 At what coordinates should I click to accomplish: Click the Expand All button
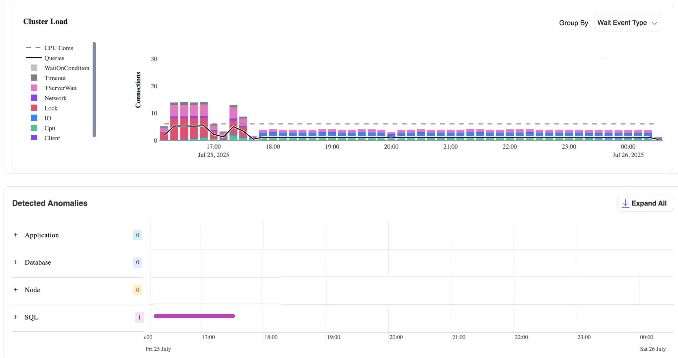(x=645, y=203)
